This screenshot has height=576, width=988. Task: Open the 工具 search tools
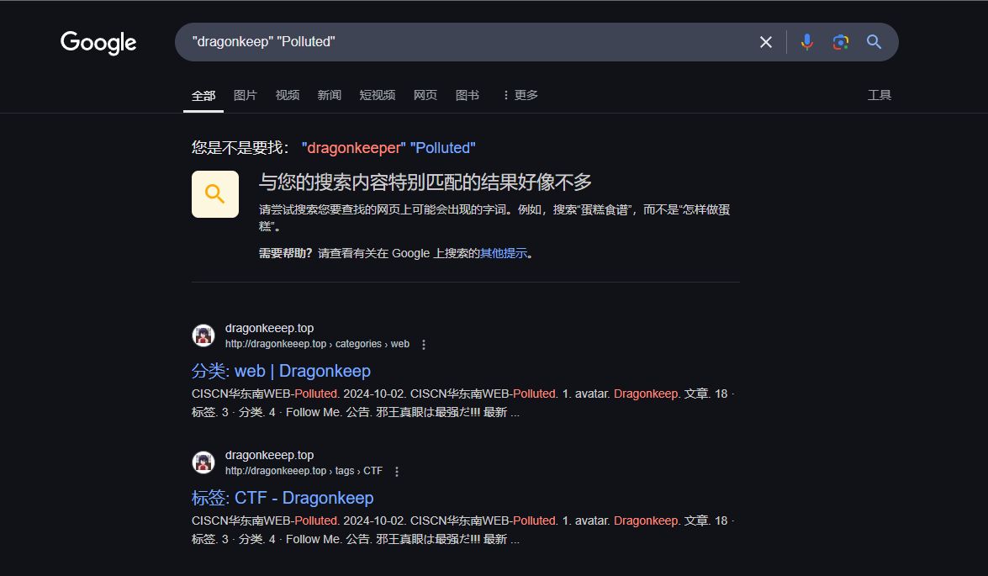click(879, 95)
